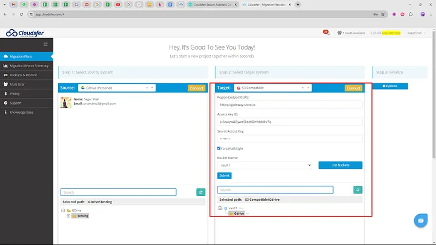The image size is (436, 245).
Task: Open Backups & Restore in the sidebar
Action: [x=27, y=75]
